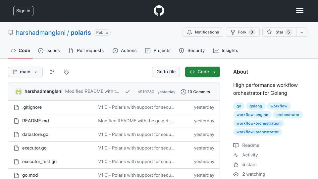Click the eye icon beside 2 watching
318x179 pixels.
[236, 174]
